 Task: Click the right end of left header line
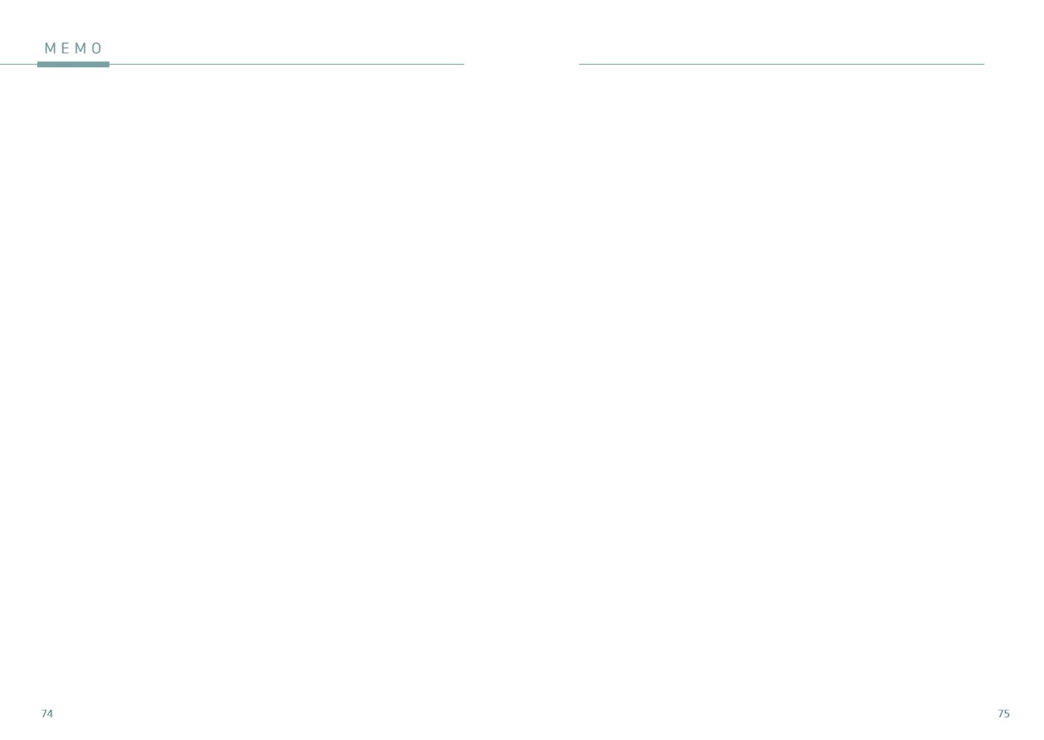click(x=461, y=64)
